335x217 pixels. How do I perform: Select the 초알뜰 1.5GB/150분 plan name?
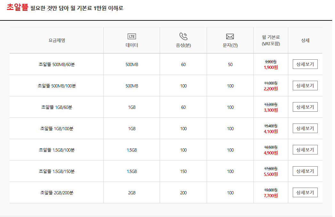57,171
